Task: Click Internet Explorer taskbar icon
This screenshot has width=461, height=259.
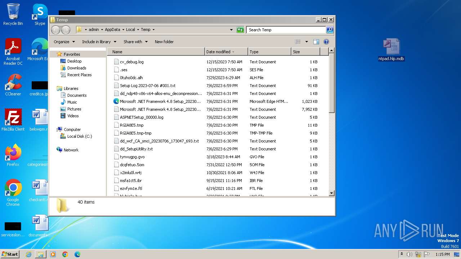Action: 28,254
